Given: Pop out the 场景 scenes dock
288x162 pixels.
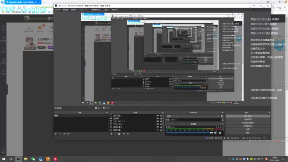Looking at the screenshot, I should point(107,112).
